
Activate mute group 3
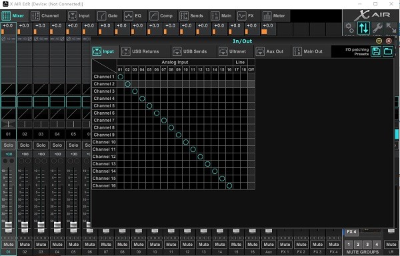point(367,244)
